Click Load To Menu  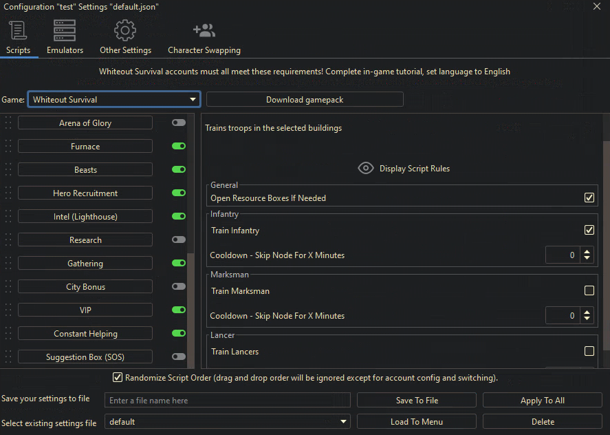click(417, 422)
